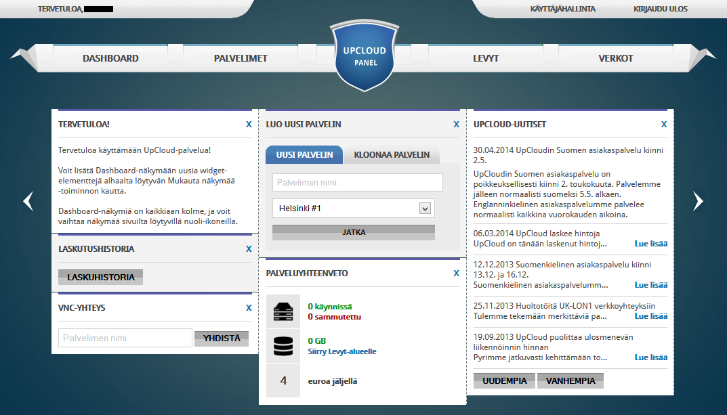
Task: Click the UpCloud Panel shield logo
Action: [365, 56]
